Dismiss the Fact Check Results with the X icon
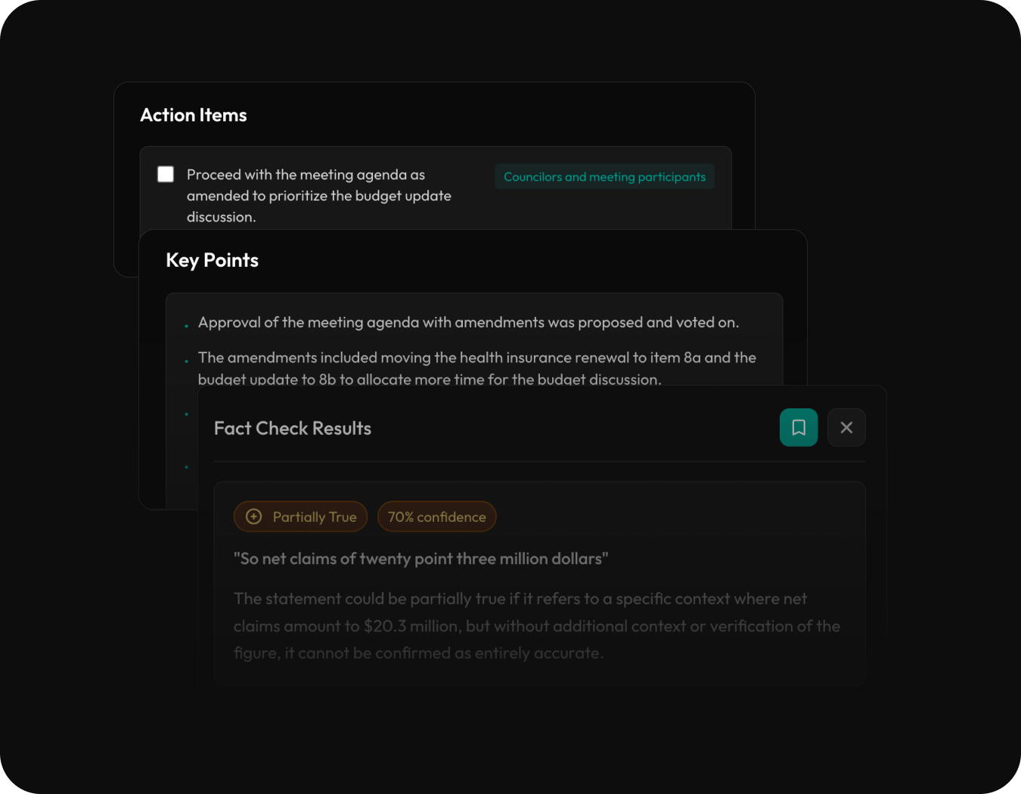The height and width of the screenshot is (794, 1021). (846, 427)
